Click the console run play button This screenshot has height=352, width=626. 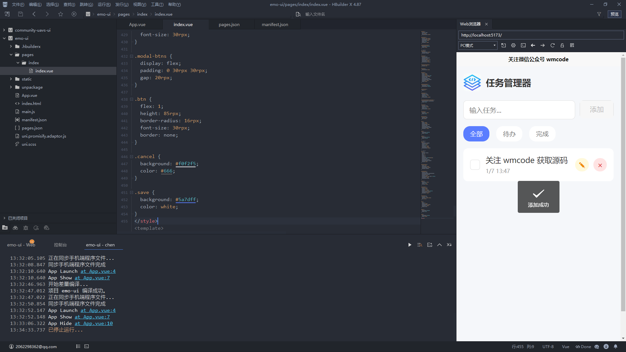(410, 245)
